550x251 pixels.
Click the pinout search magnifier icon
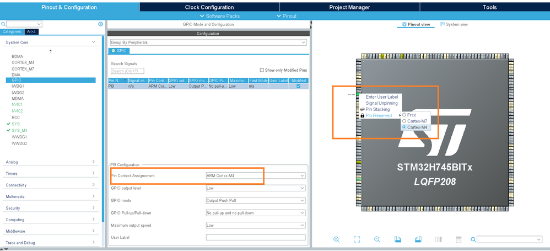[x=473, y=239]
